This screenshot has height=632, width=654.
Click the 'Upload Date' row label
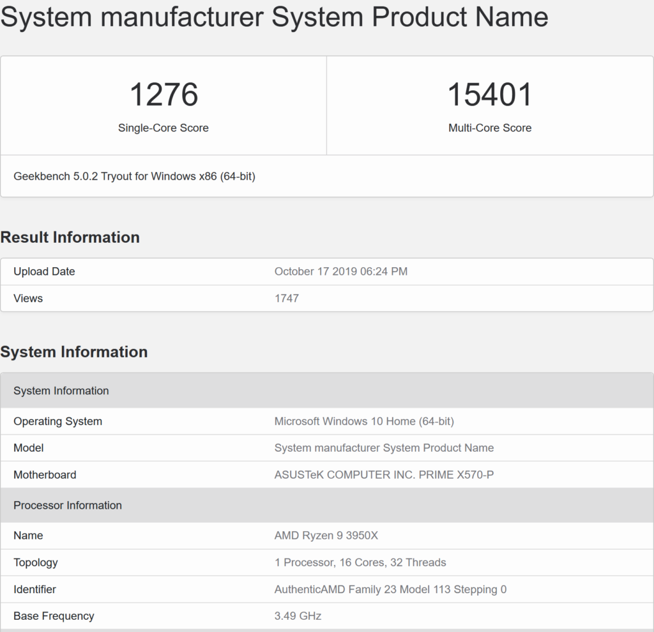(44, 272)
